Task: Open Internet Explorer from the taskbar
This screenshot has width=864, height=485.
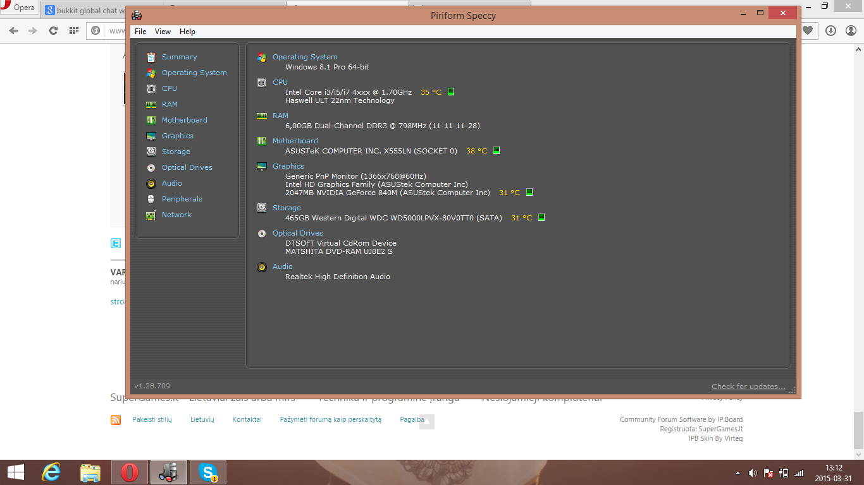Action: pyautogui.click(x=51, y=472)
